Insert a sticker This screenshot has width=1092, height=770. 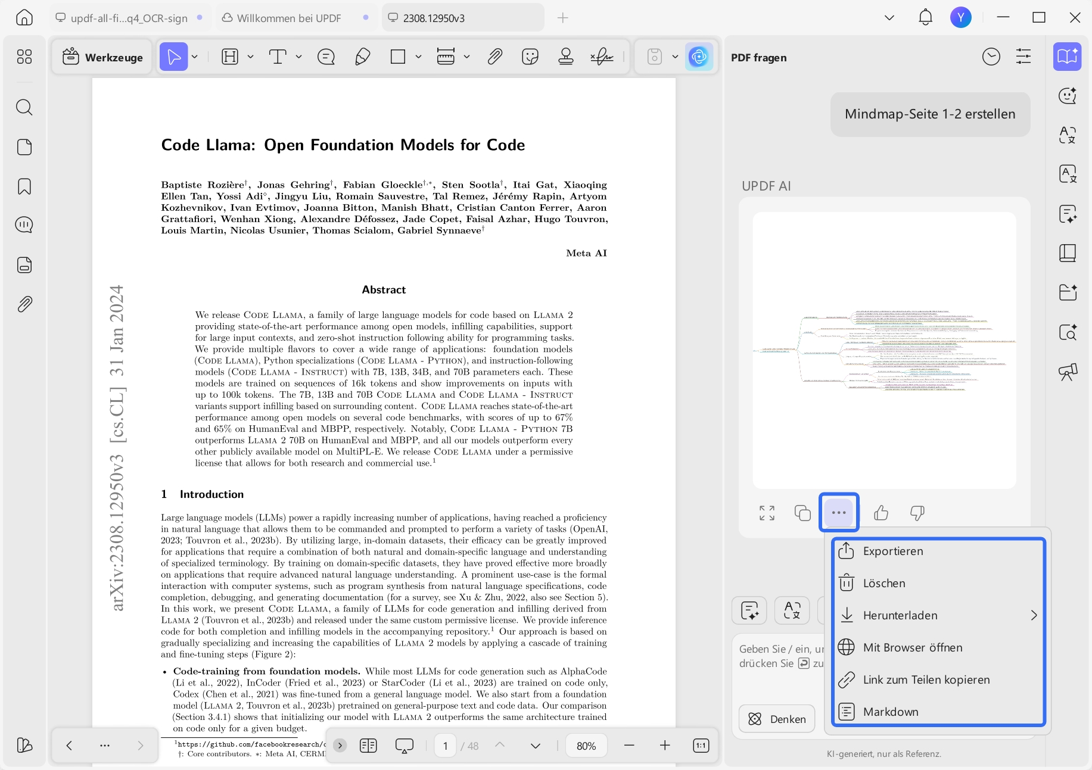pos(530,57)
